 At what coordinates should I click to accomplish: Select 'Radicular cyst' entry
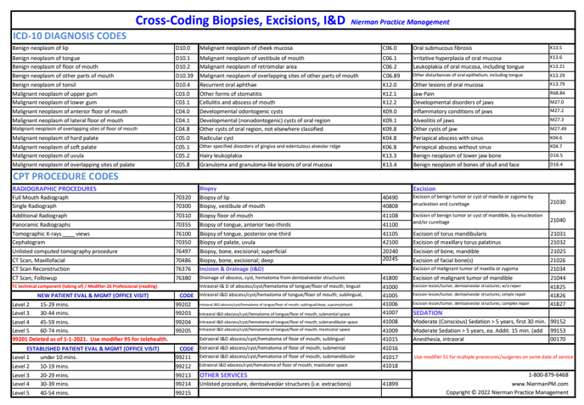[216, 138]
